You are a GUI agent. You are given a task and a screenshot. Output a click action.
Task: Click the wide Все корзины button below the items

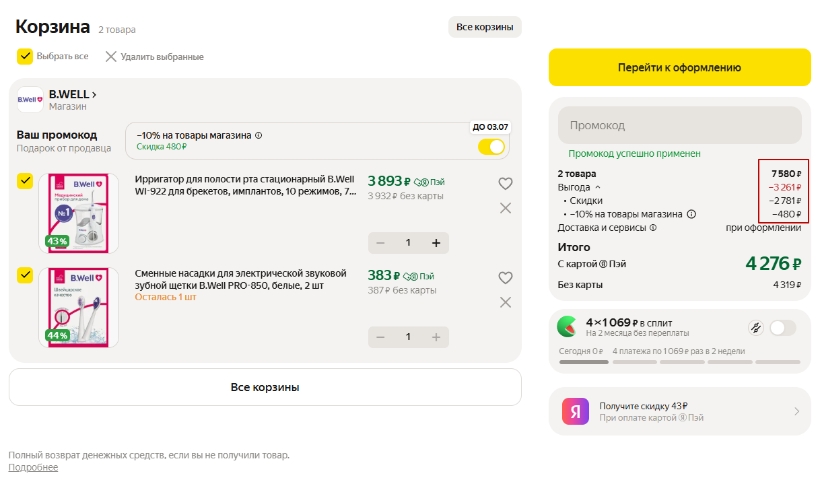tap(265, 387)
